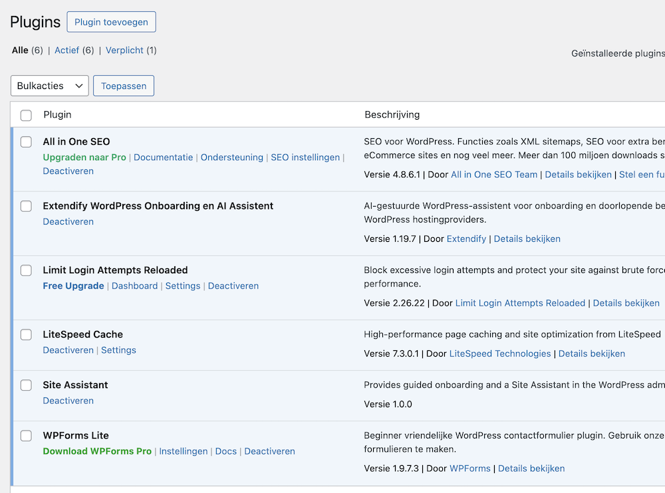The image size is (665, 493).
Task: Open the Bulkacties dropdown
Action: click(50, 86)
